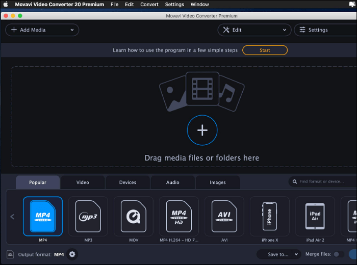Switch to the Devices tab

[127, 182]
